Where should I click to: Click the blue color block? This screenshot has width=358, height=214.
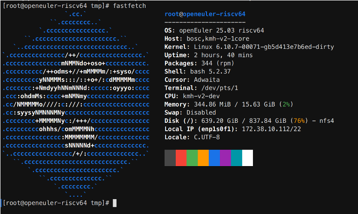(214, 158)
